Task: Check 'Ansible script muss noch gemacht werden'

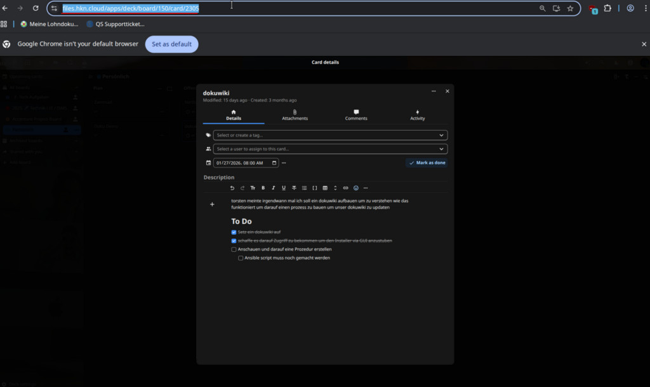Action: (x=241, y=258)
